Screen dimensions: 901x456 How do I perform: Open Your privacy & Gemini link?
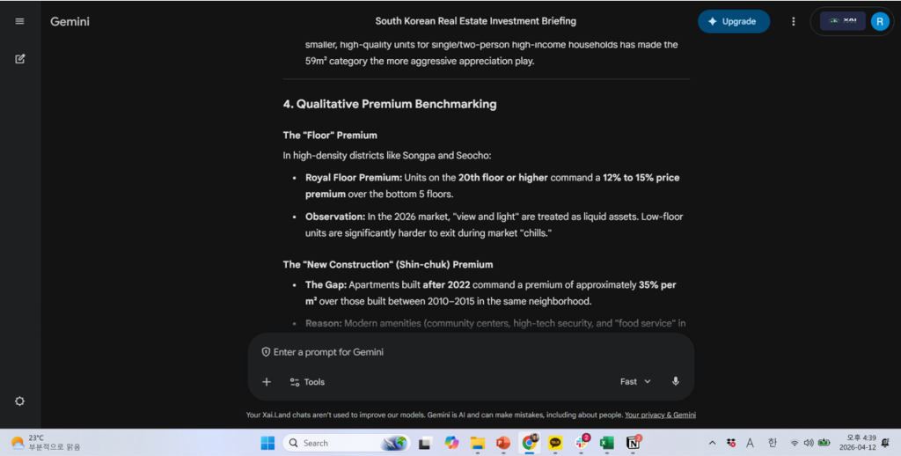(660, 415)
